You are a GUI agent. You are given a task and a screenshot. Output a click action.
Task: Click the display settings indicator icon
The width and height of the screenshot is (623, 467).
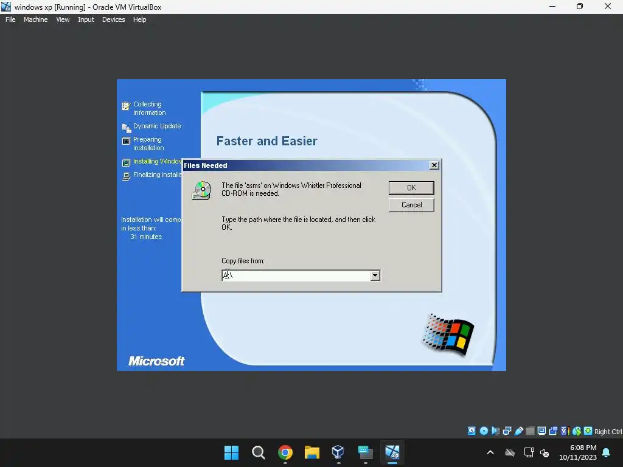click(541, 431)
